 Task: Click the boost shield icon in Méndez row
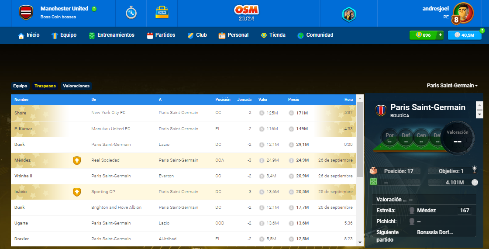click(77, 160)
